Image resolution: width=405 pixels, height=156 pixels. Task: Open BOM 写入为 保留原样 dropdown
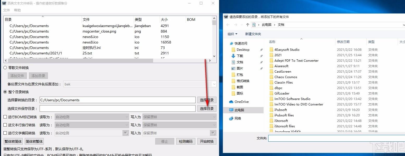point(179,117)
